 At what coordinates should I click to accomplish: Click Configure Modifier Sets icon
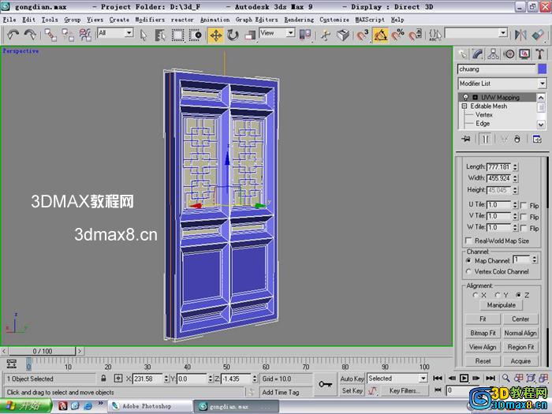(537, 139)
